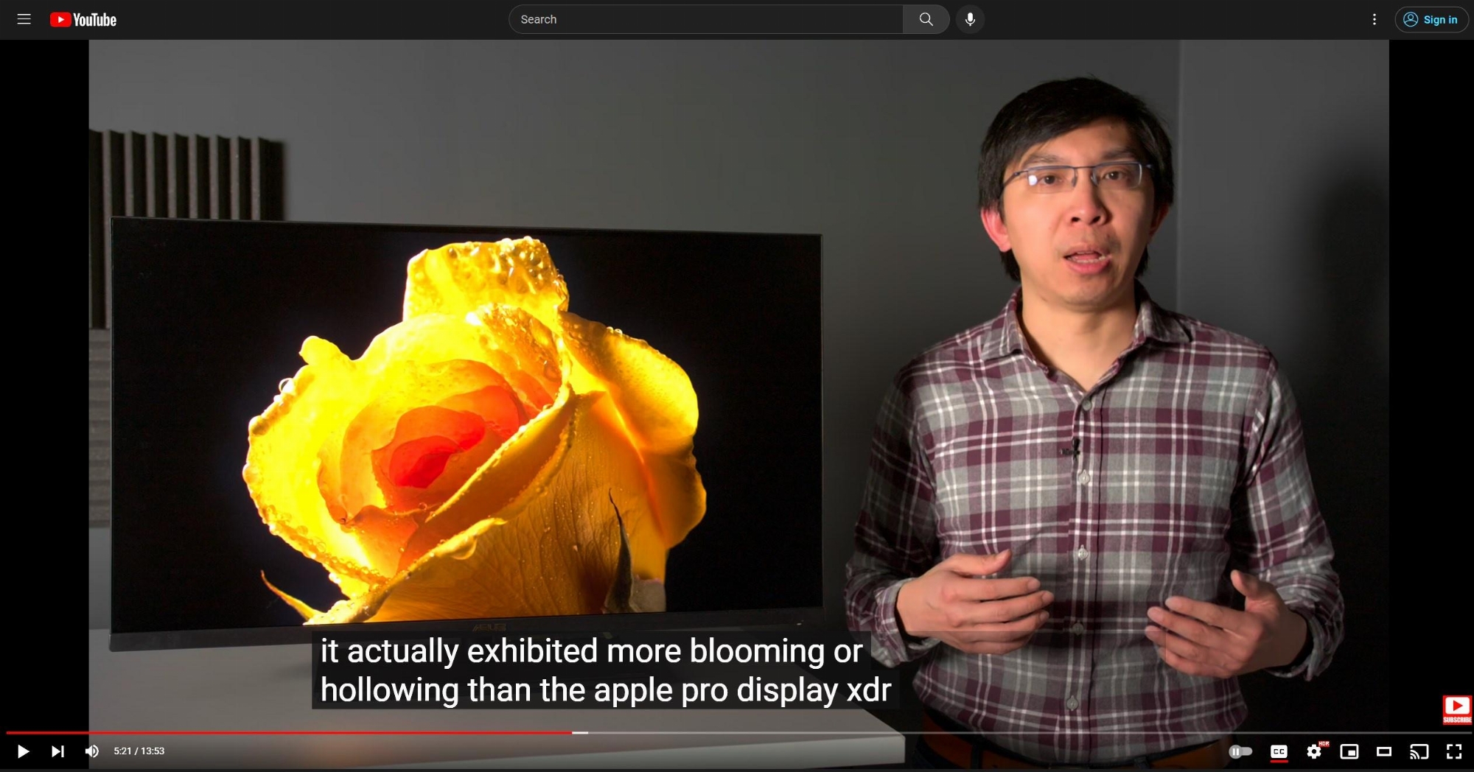Image resolution: width=1474 pixels, height=772 pixels.
Task: Enter full screen mode
Action: click(x=1454, y=751)
